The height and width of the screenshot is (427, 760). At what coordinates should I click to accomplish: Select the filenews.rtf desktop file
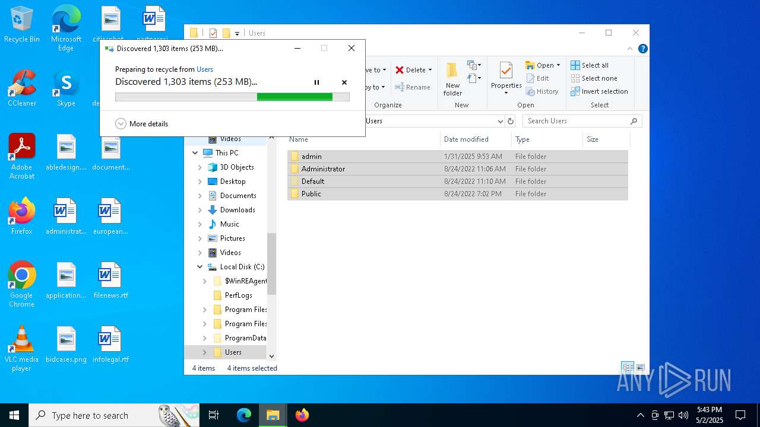(x=110, y=281)
